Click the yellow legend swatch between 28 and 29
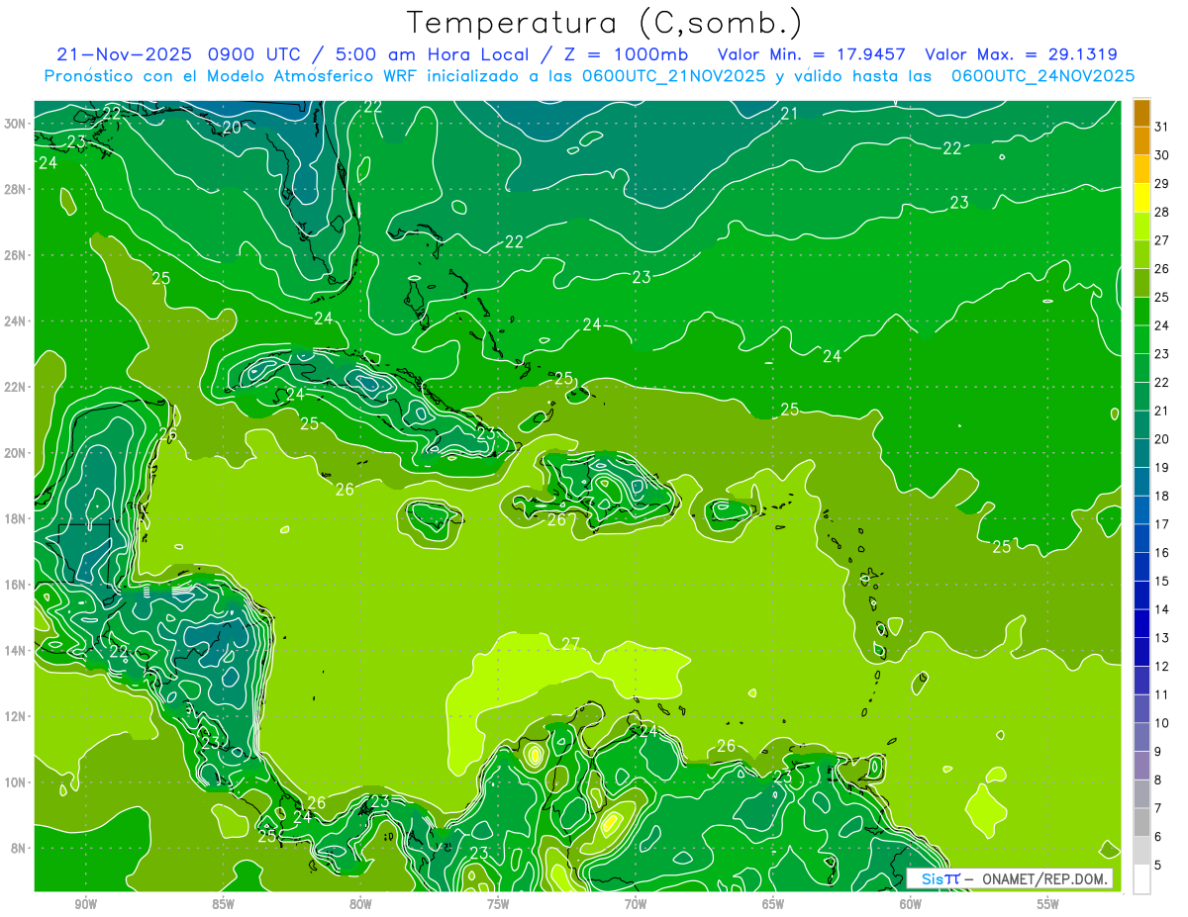The height and width of the screenshot is (917, 1188). click(1141, 199)
